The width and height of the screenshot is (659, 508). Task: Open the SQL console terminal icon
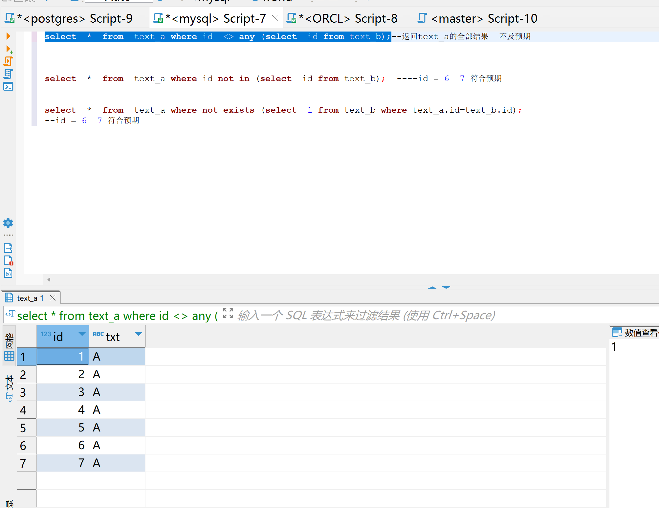pos(8,86)
